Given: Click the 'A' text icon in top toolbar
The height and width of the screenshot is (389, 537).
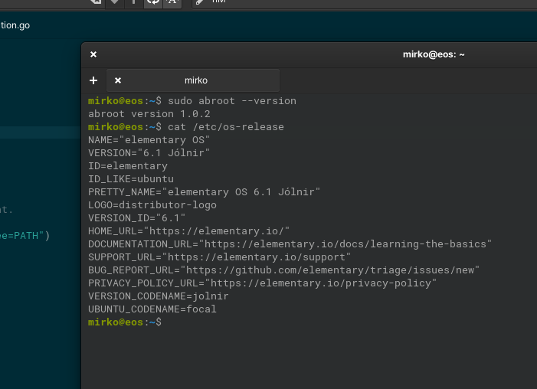Looking at the screenshot, I should click(172, 2).
